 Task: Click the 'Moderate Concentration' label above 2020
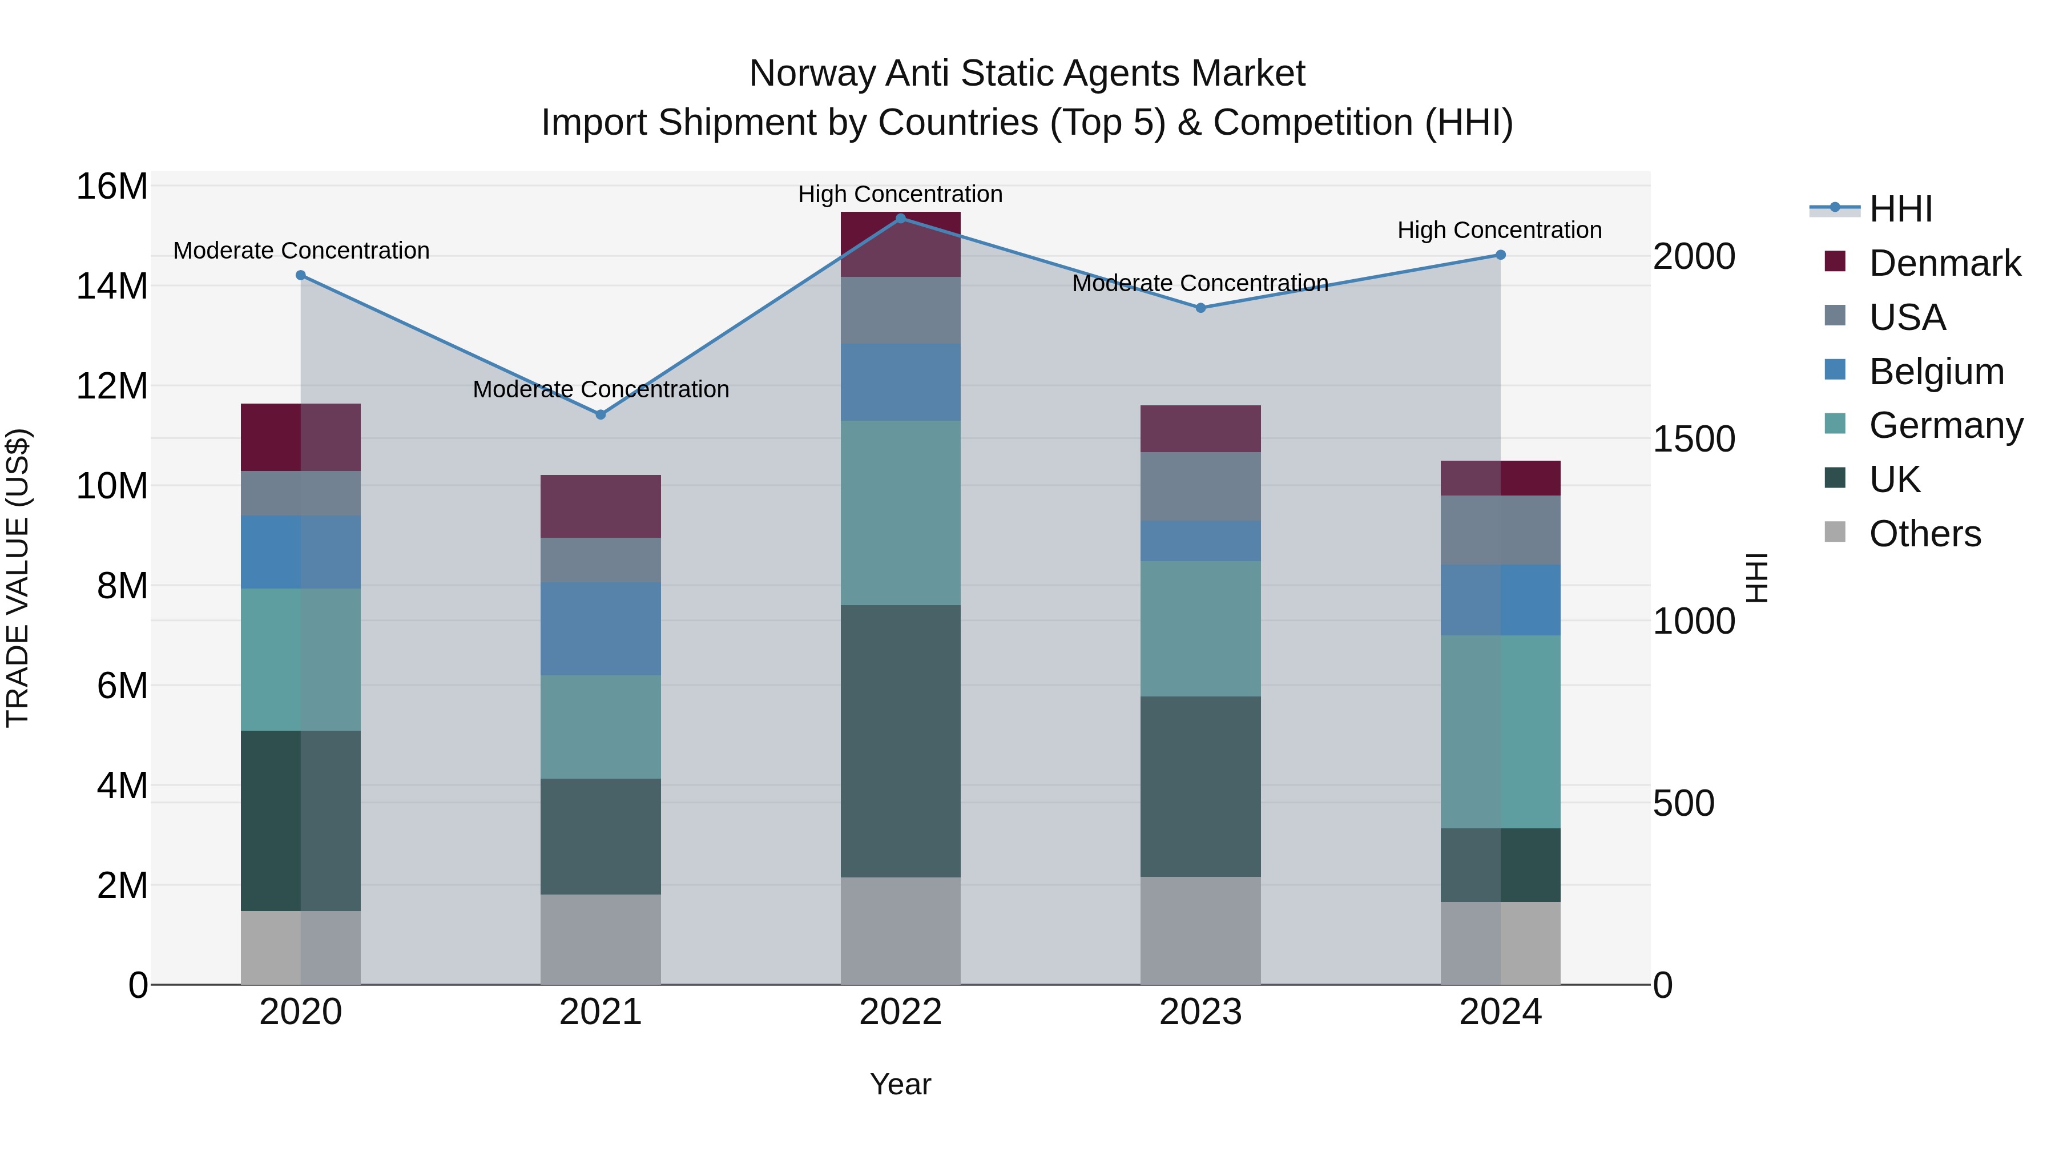click(301, 251)
